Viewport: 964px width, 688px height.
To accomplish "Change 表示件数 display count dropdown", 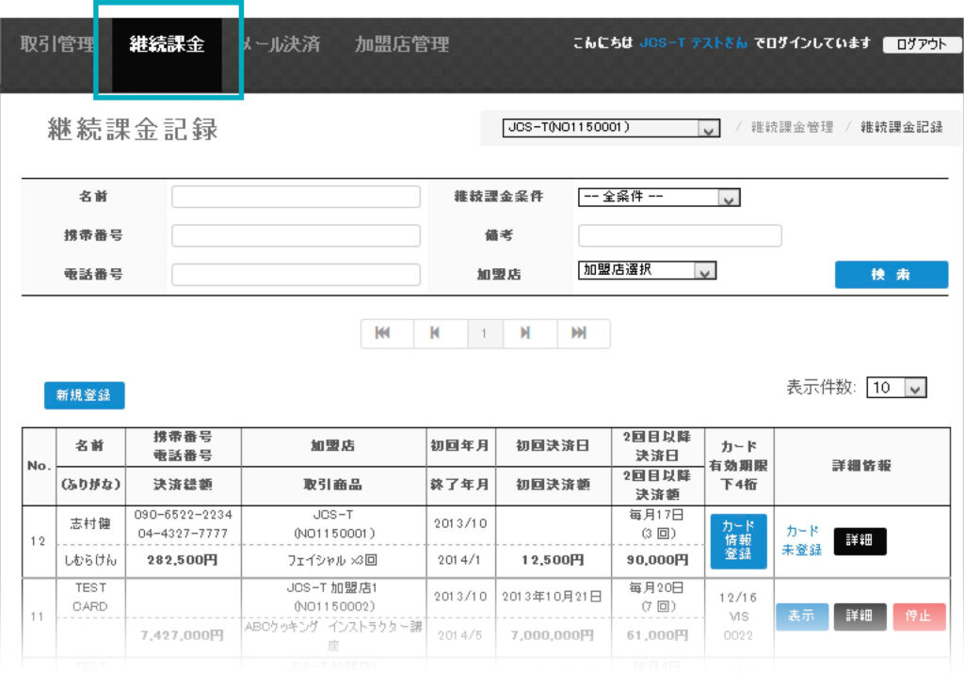I will pyautogui.click(x=896, y=388).
